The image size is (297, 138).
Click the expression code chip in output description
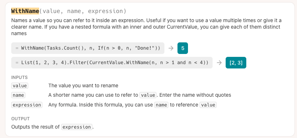coord(77,127)
